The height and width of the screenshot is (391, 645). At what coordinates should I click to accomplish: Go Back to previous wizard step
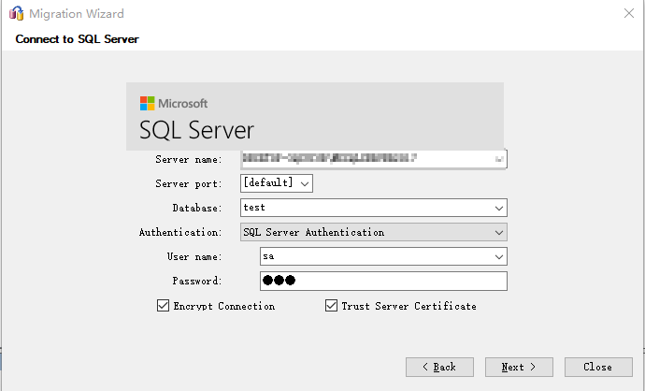point(439,367)
